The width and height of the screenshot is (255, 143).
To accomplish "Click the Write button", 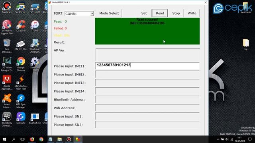I will click(192, 13).
